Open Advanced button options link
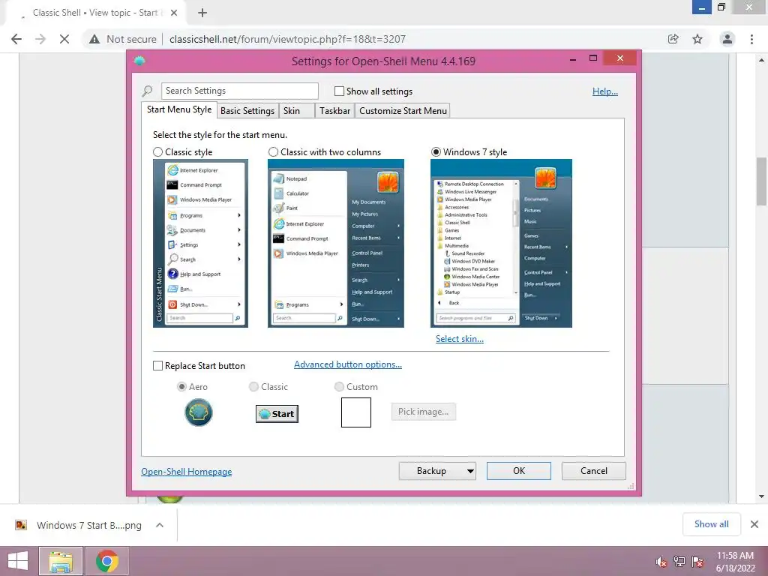768x576 pixels. coord(348,364)
